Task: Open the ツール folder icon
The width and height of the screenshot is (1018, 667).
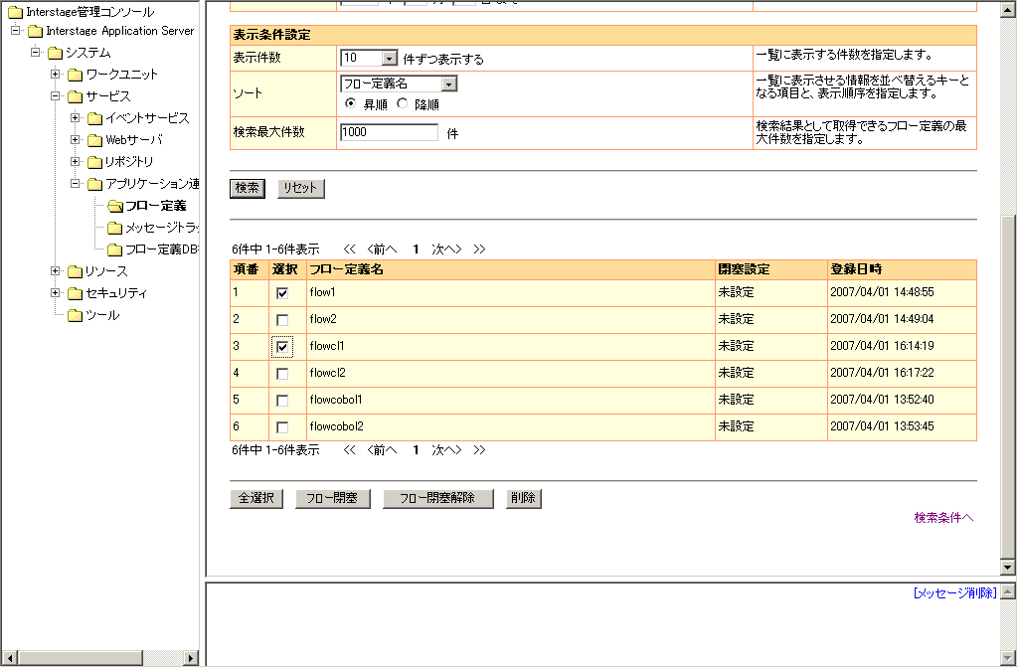Action: pos(76,316)
